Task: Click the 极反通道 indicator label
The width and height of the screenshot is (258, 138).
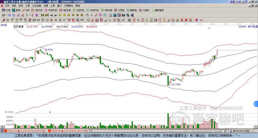Action: click(18, 26)
